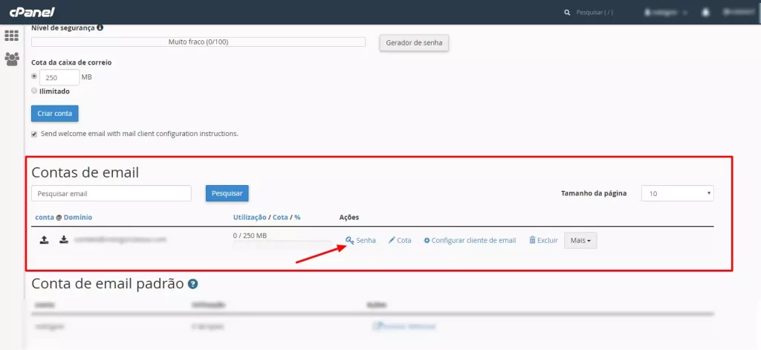Screen dimensions: 761x350
Task: Focus the Pesquisar email search field
Action: pyautogui.click(x=111, y=193)
